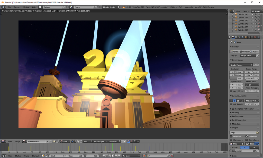Open the Scene properties tab icon
This screenshot has height=158, width=263.
239,37
